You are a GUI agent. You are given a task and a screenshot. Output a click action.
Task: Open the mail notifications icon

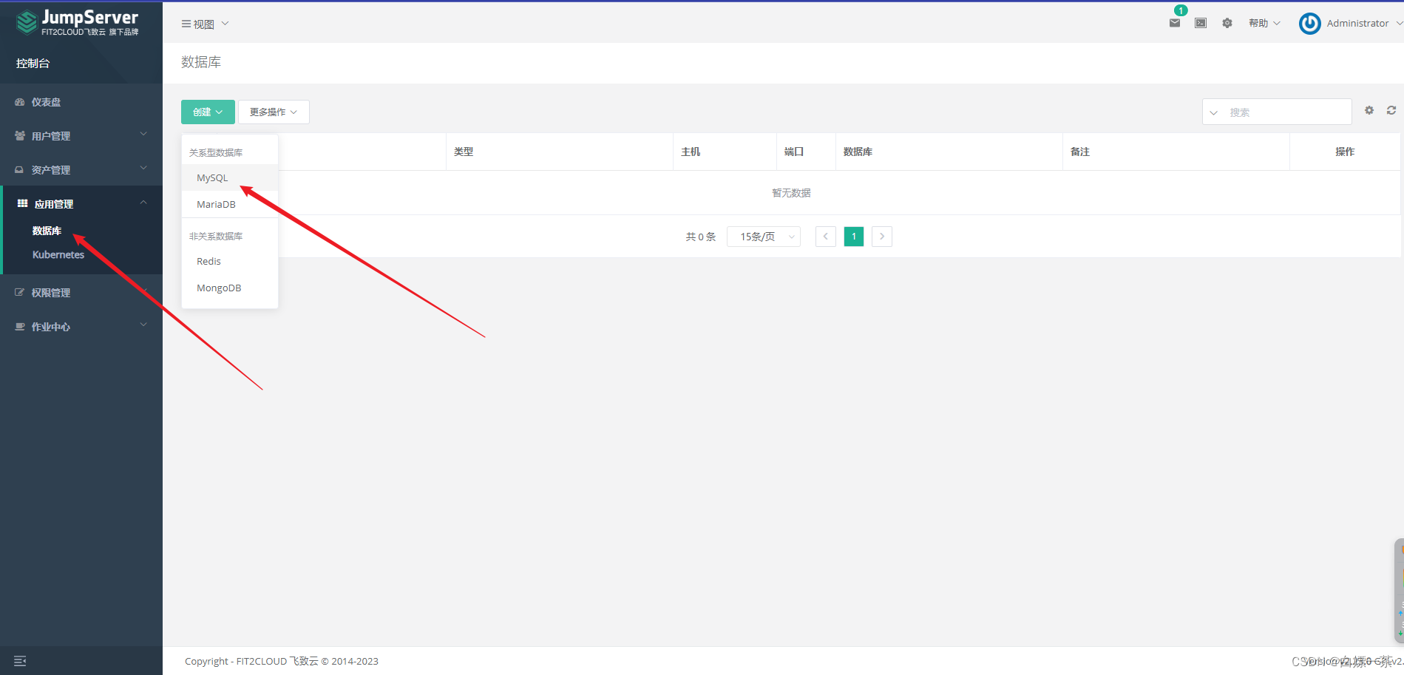click(x=1174, y=23)
